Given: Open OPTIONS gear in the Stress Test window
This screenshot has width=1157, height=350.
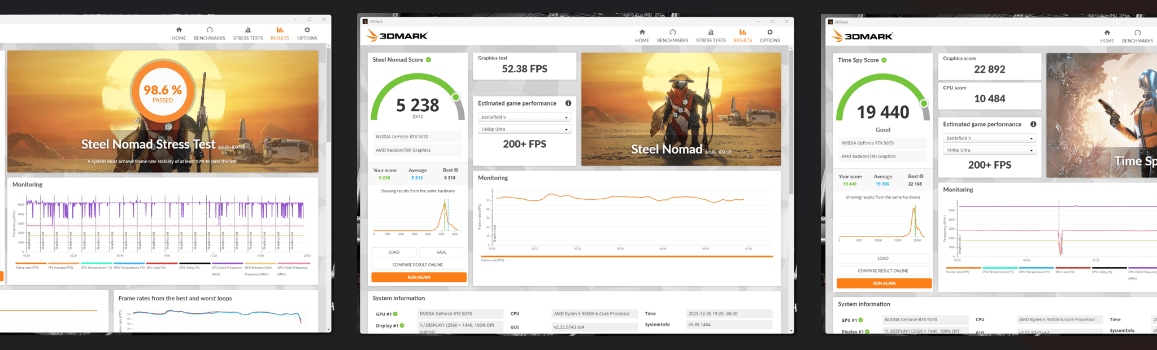Looking at the screenshot, I should coord(307,33).
